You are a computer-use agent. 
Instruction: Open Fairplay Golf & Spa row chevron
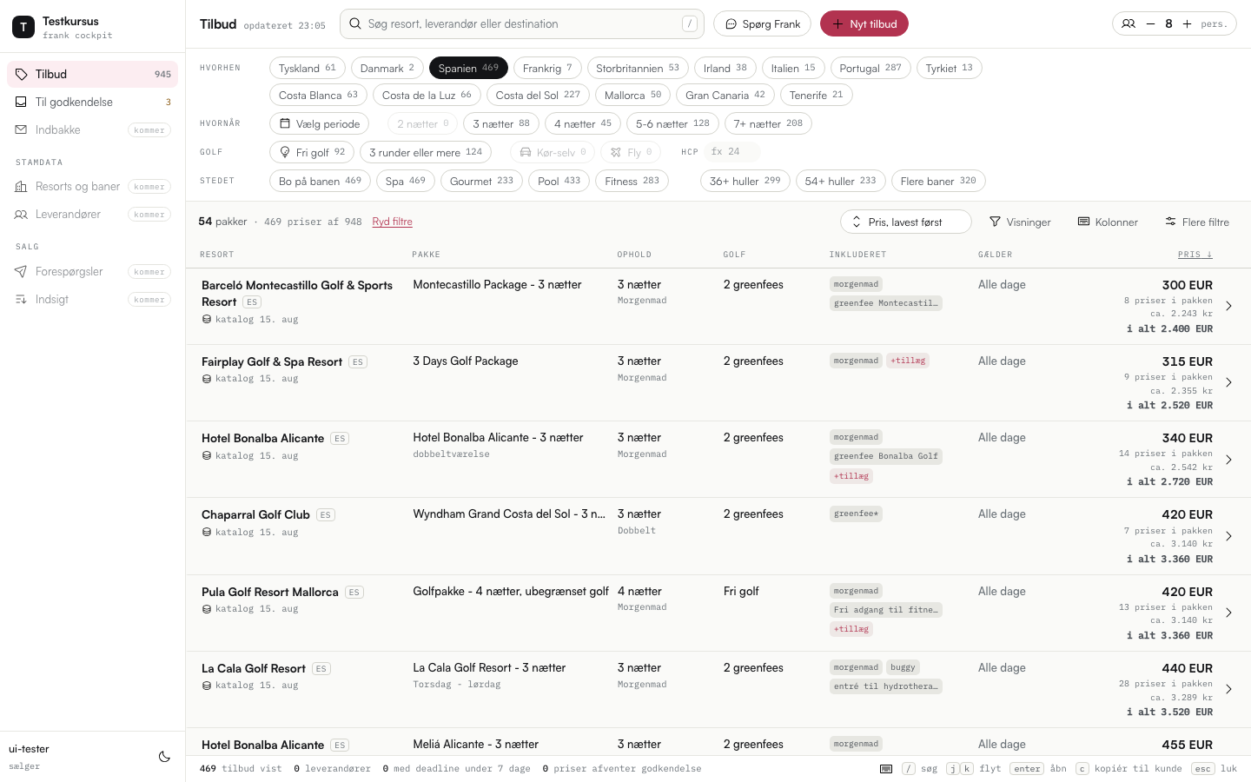pos(1228,382)
